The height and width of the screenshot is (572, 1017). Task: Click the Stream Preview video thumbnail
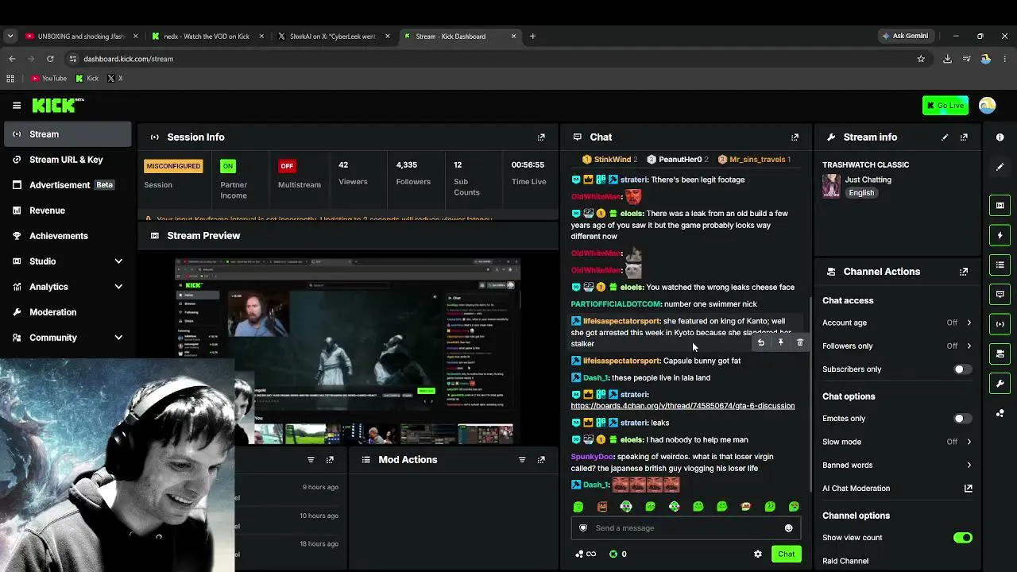[347, 352]
